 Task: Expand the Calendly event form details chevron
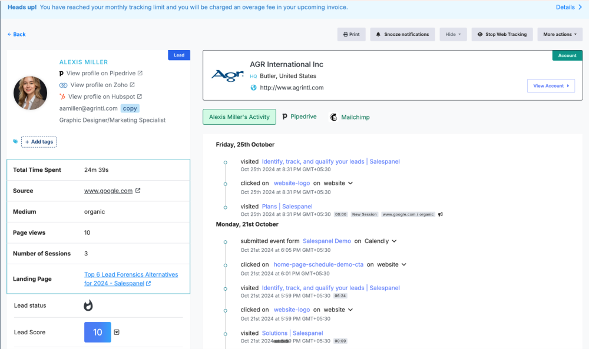pyautogui.click(x=395, y=241)
